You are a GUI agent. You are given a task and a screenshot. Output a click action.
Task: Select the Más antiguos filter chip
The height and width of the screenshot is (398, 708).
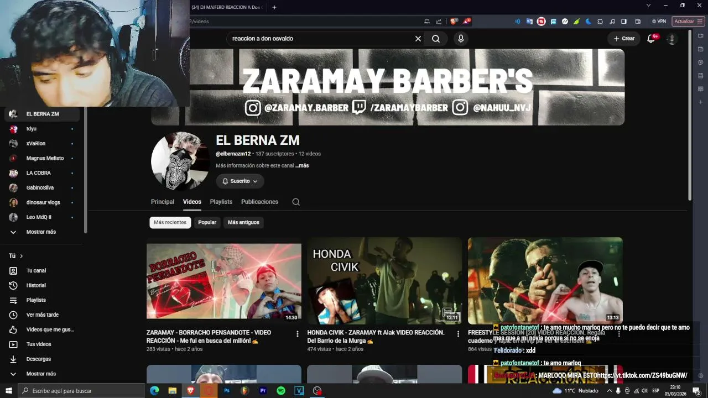click(x=243, y=222)
